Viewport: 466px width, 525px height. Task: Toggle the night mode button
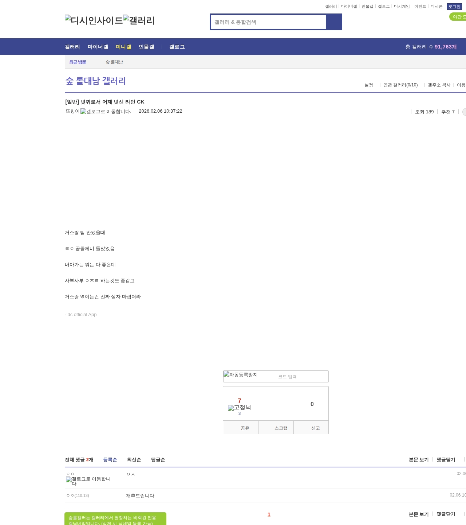[x=458, y=17]
